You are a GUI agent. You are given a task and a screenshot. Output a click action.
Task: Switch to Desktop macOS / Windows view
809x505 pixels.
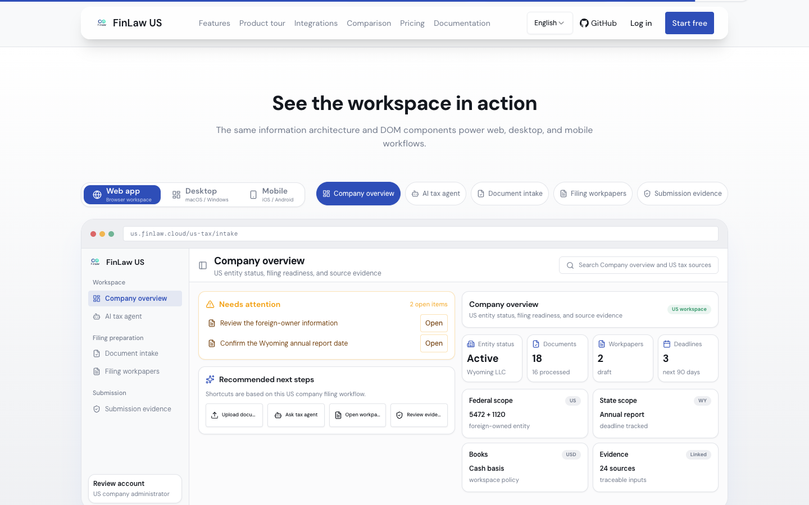coord(201,195)
